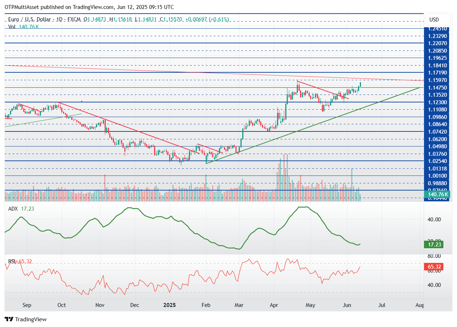Click the ADX indicator label
Image resolution: width=457 pixels, height=327 pixels.
click(13, 209)
